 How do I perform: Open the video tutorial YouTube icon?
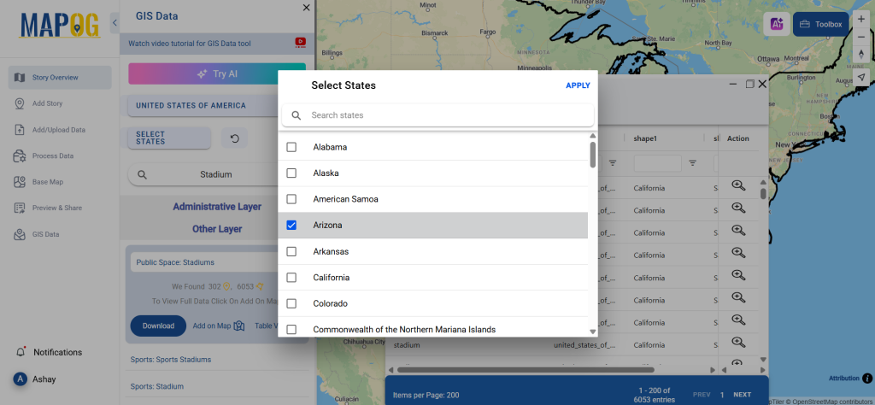(x=300, y=43)
